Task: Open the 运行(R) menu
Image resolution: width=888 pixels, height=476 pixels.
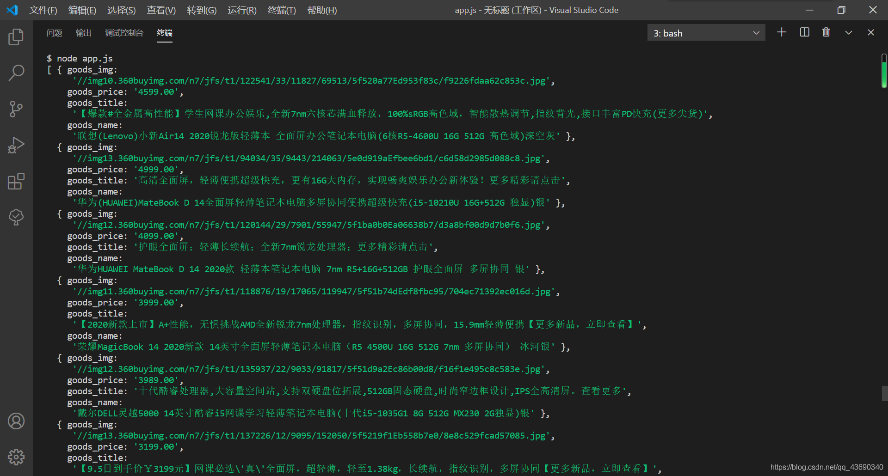Action: click(242, 10)
